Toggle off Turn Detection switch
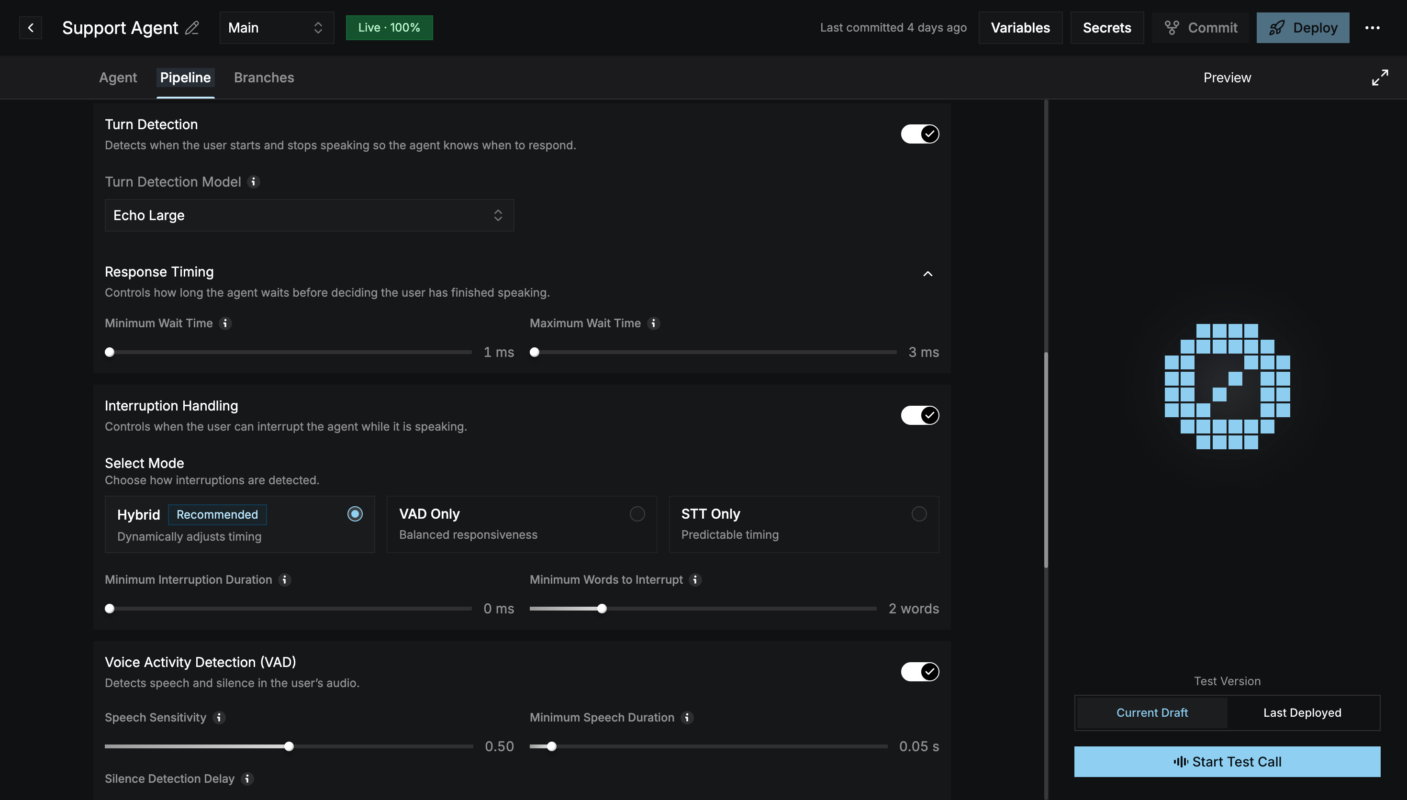This screenshot has width=1407, height=800. (x=920, y=133)
